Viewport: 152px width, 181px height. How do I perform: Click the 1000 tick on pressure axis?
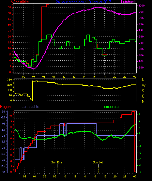pyautogui.click(x=142, y=6)
